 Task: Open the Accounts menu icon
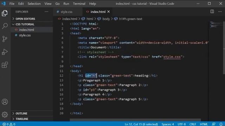(5, 102)
